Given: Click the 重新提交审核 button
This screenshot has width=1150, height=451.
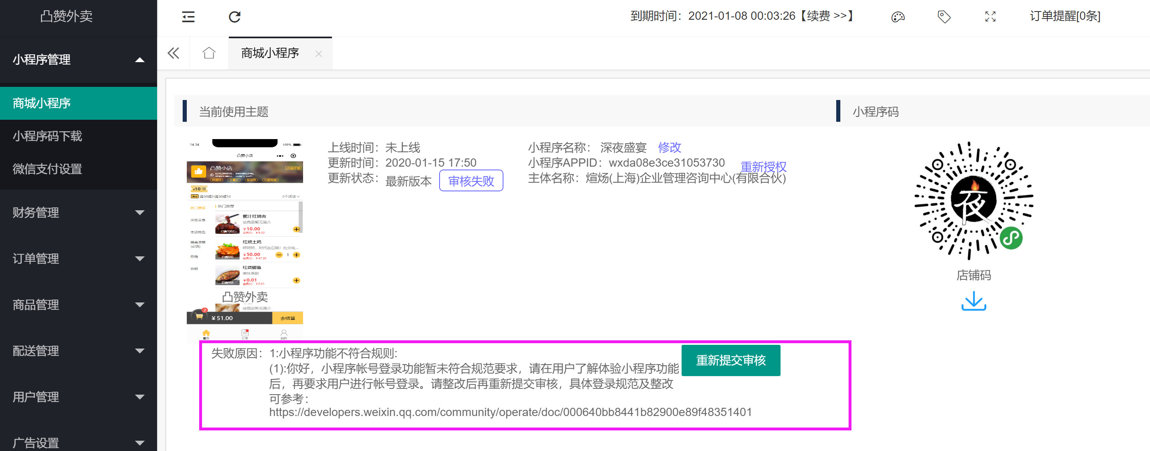Looking at the screenshot, I should tap(730, 360).
